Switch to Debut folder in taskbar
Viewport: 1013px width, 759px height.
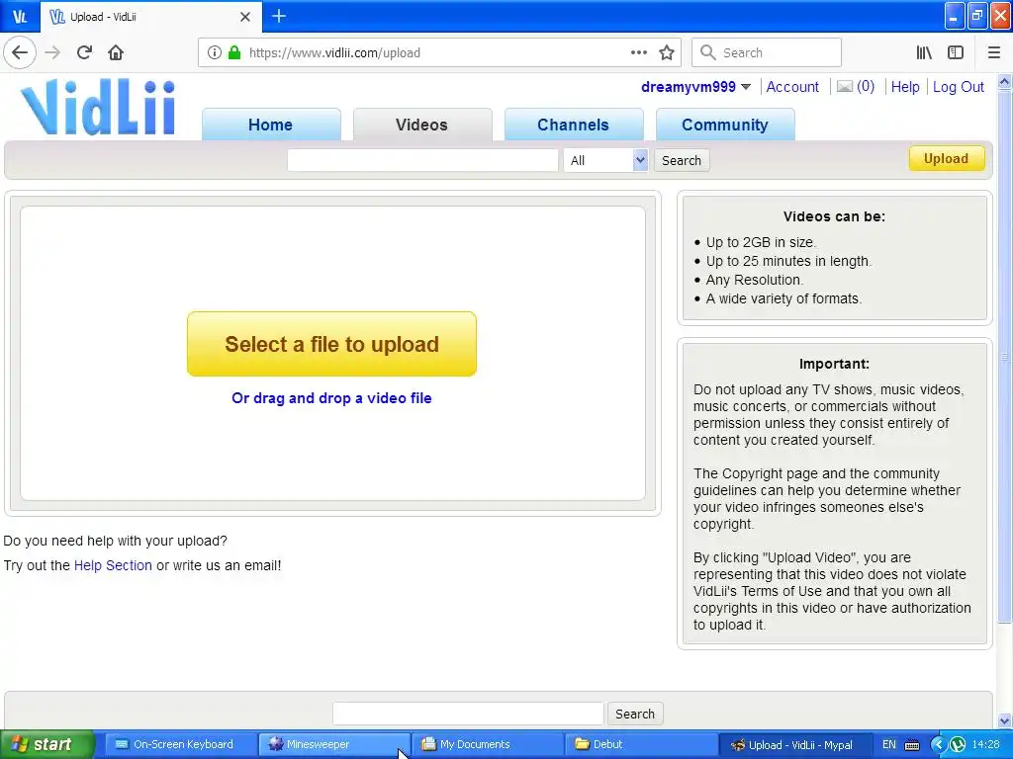[x=640, y=744]
